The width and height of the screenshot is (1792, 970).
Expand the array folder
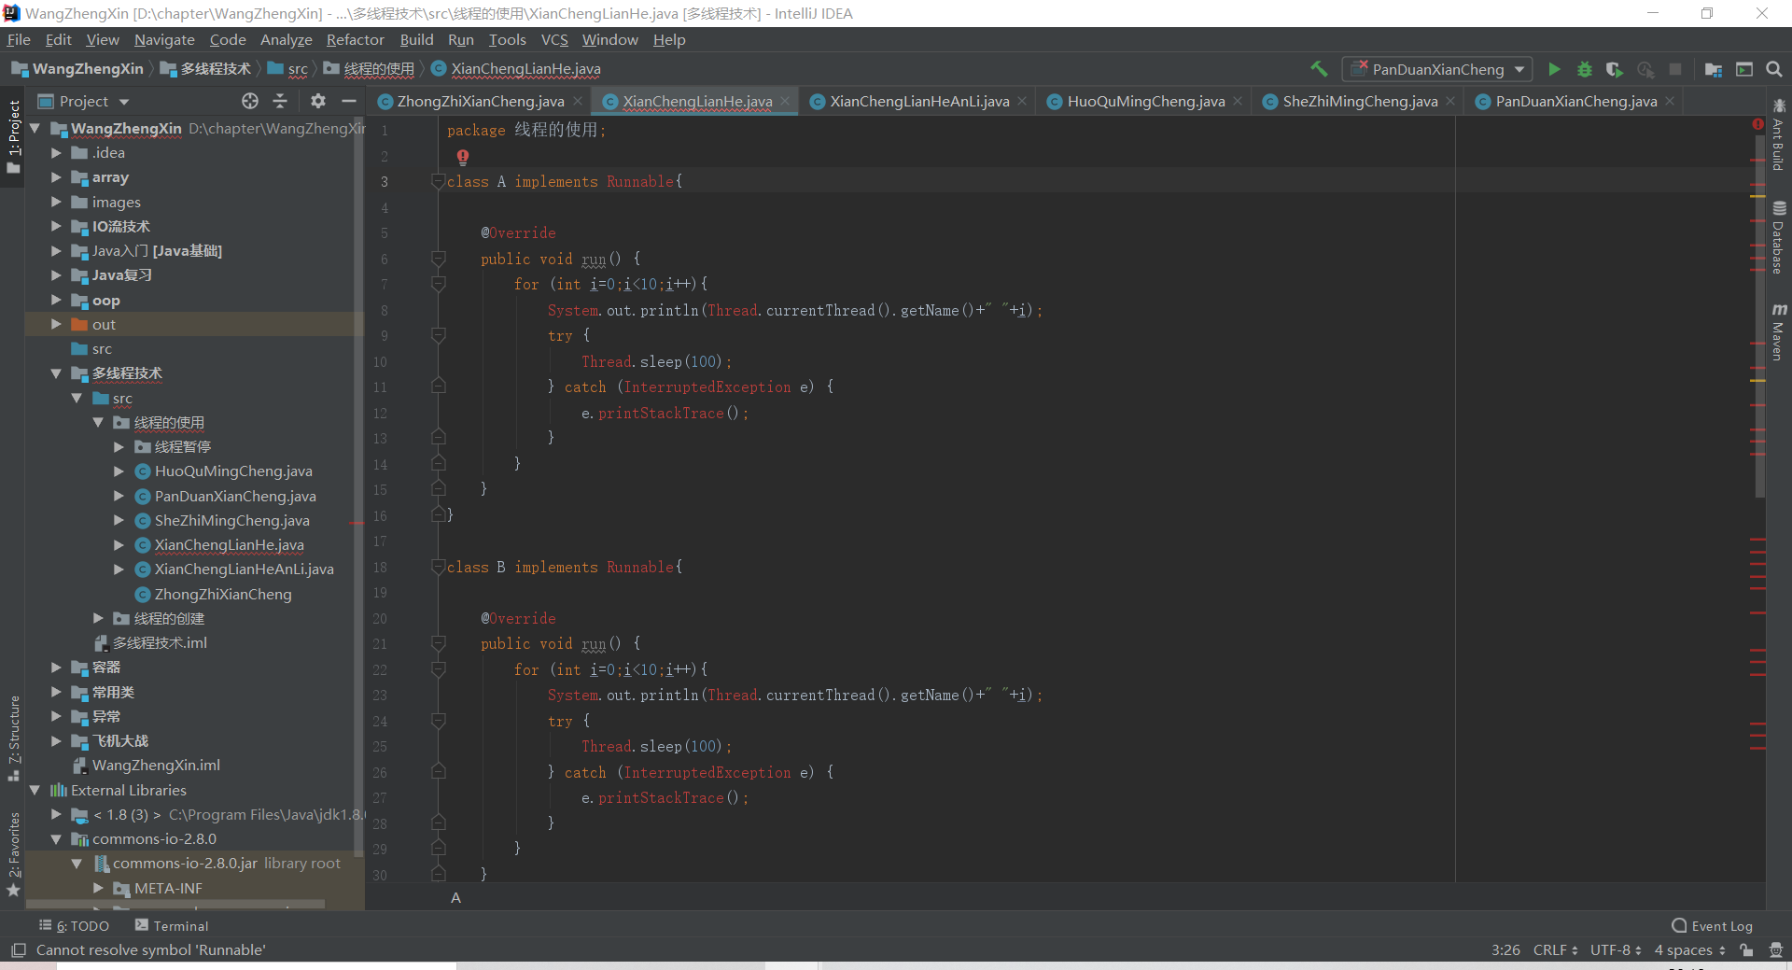[x=56, y=176]
